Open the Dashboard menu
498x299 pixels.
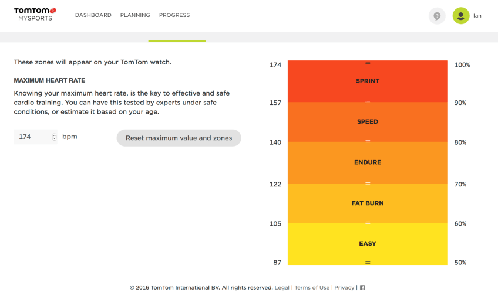(x=93, y=15)
